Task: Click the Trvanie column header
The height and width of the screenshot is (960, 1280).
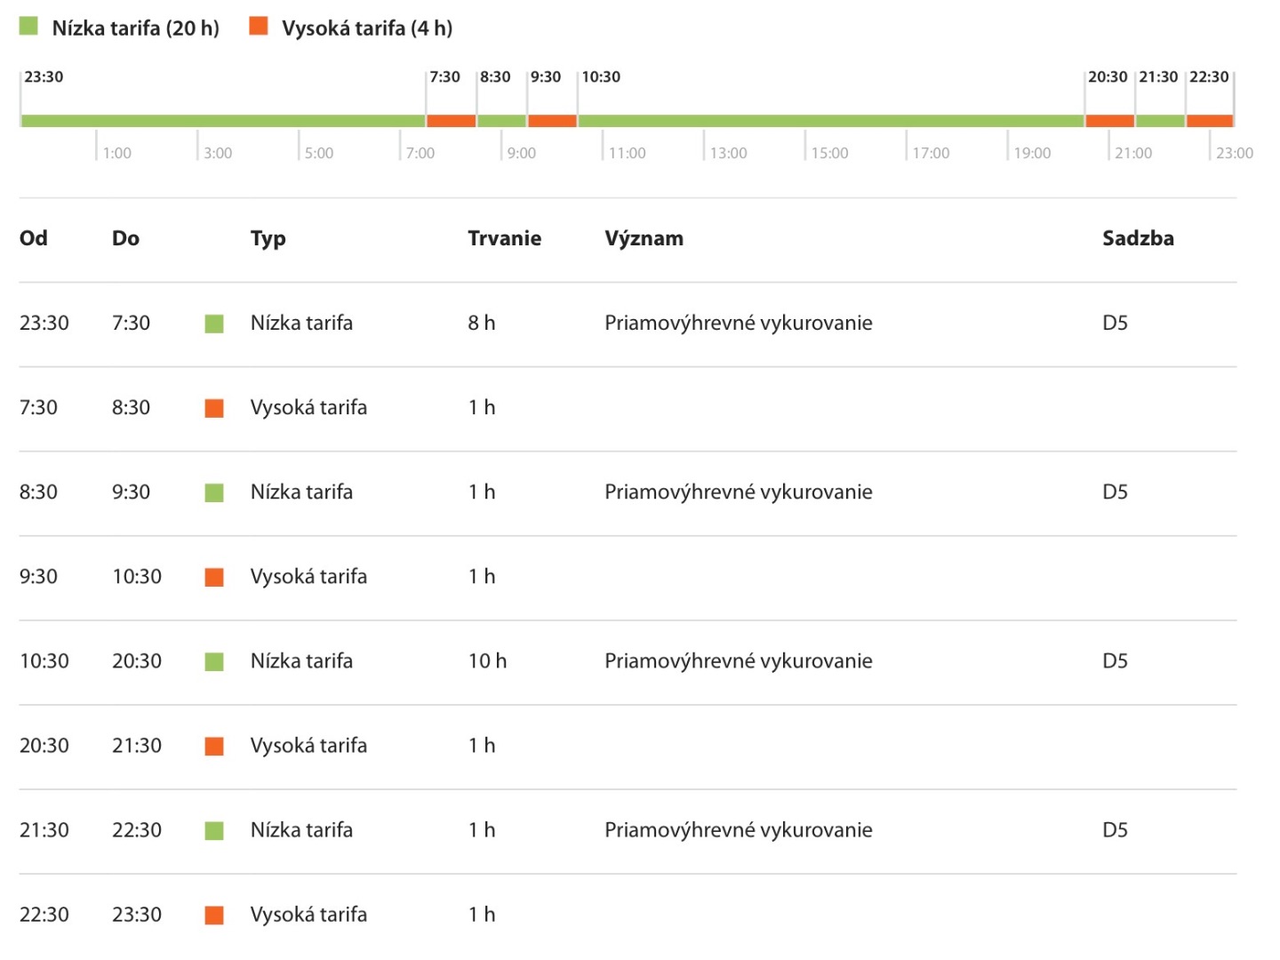Action: (x=504, y=238)
